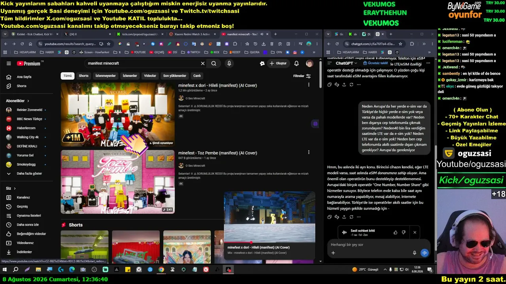Screen dimensions: 506x284
Task: Give thumbs down on voice chat feedback
Action: coord(404,232)
